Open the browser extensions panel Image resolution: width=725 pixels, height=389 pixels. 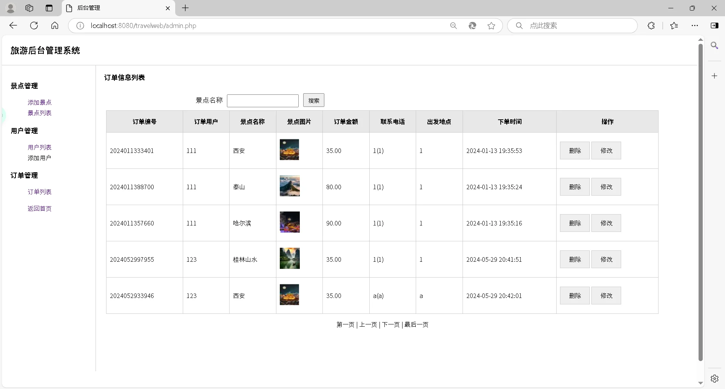[651, 26]
